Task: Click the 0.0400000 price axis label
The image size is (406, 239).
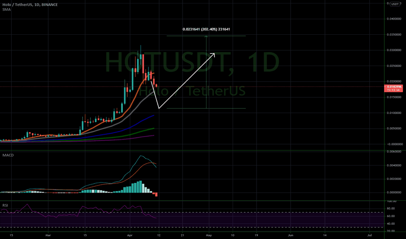Action: tap(394, 19)
